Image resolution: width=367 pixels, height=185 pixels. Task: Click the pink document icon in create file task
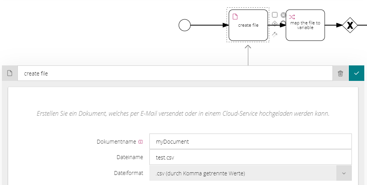235,17
